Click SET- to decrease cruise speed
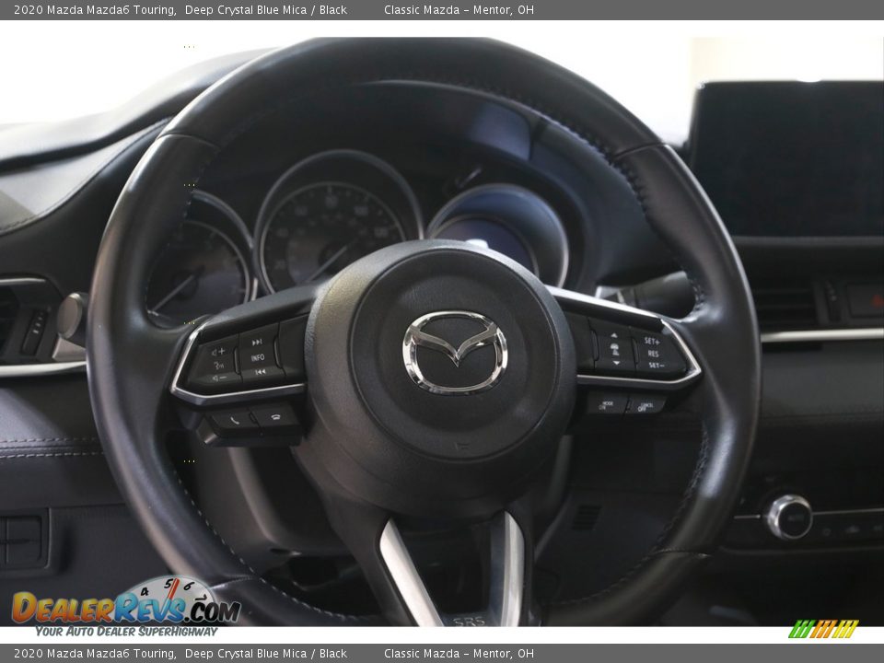This screenshot has width=884, height=663. tap(655, 365)
